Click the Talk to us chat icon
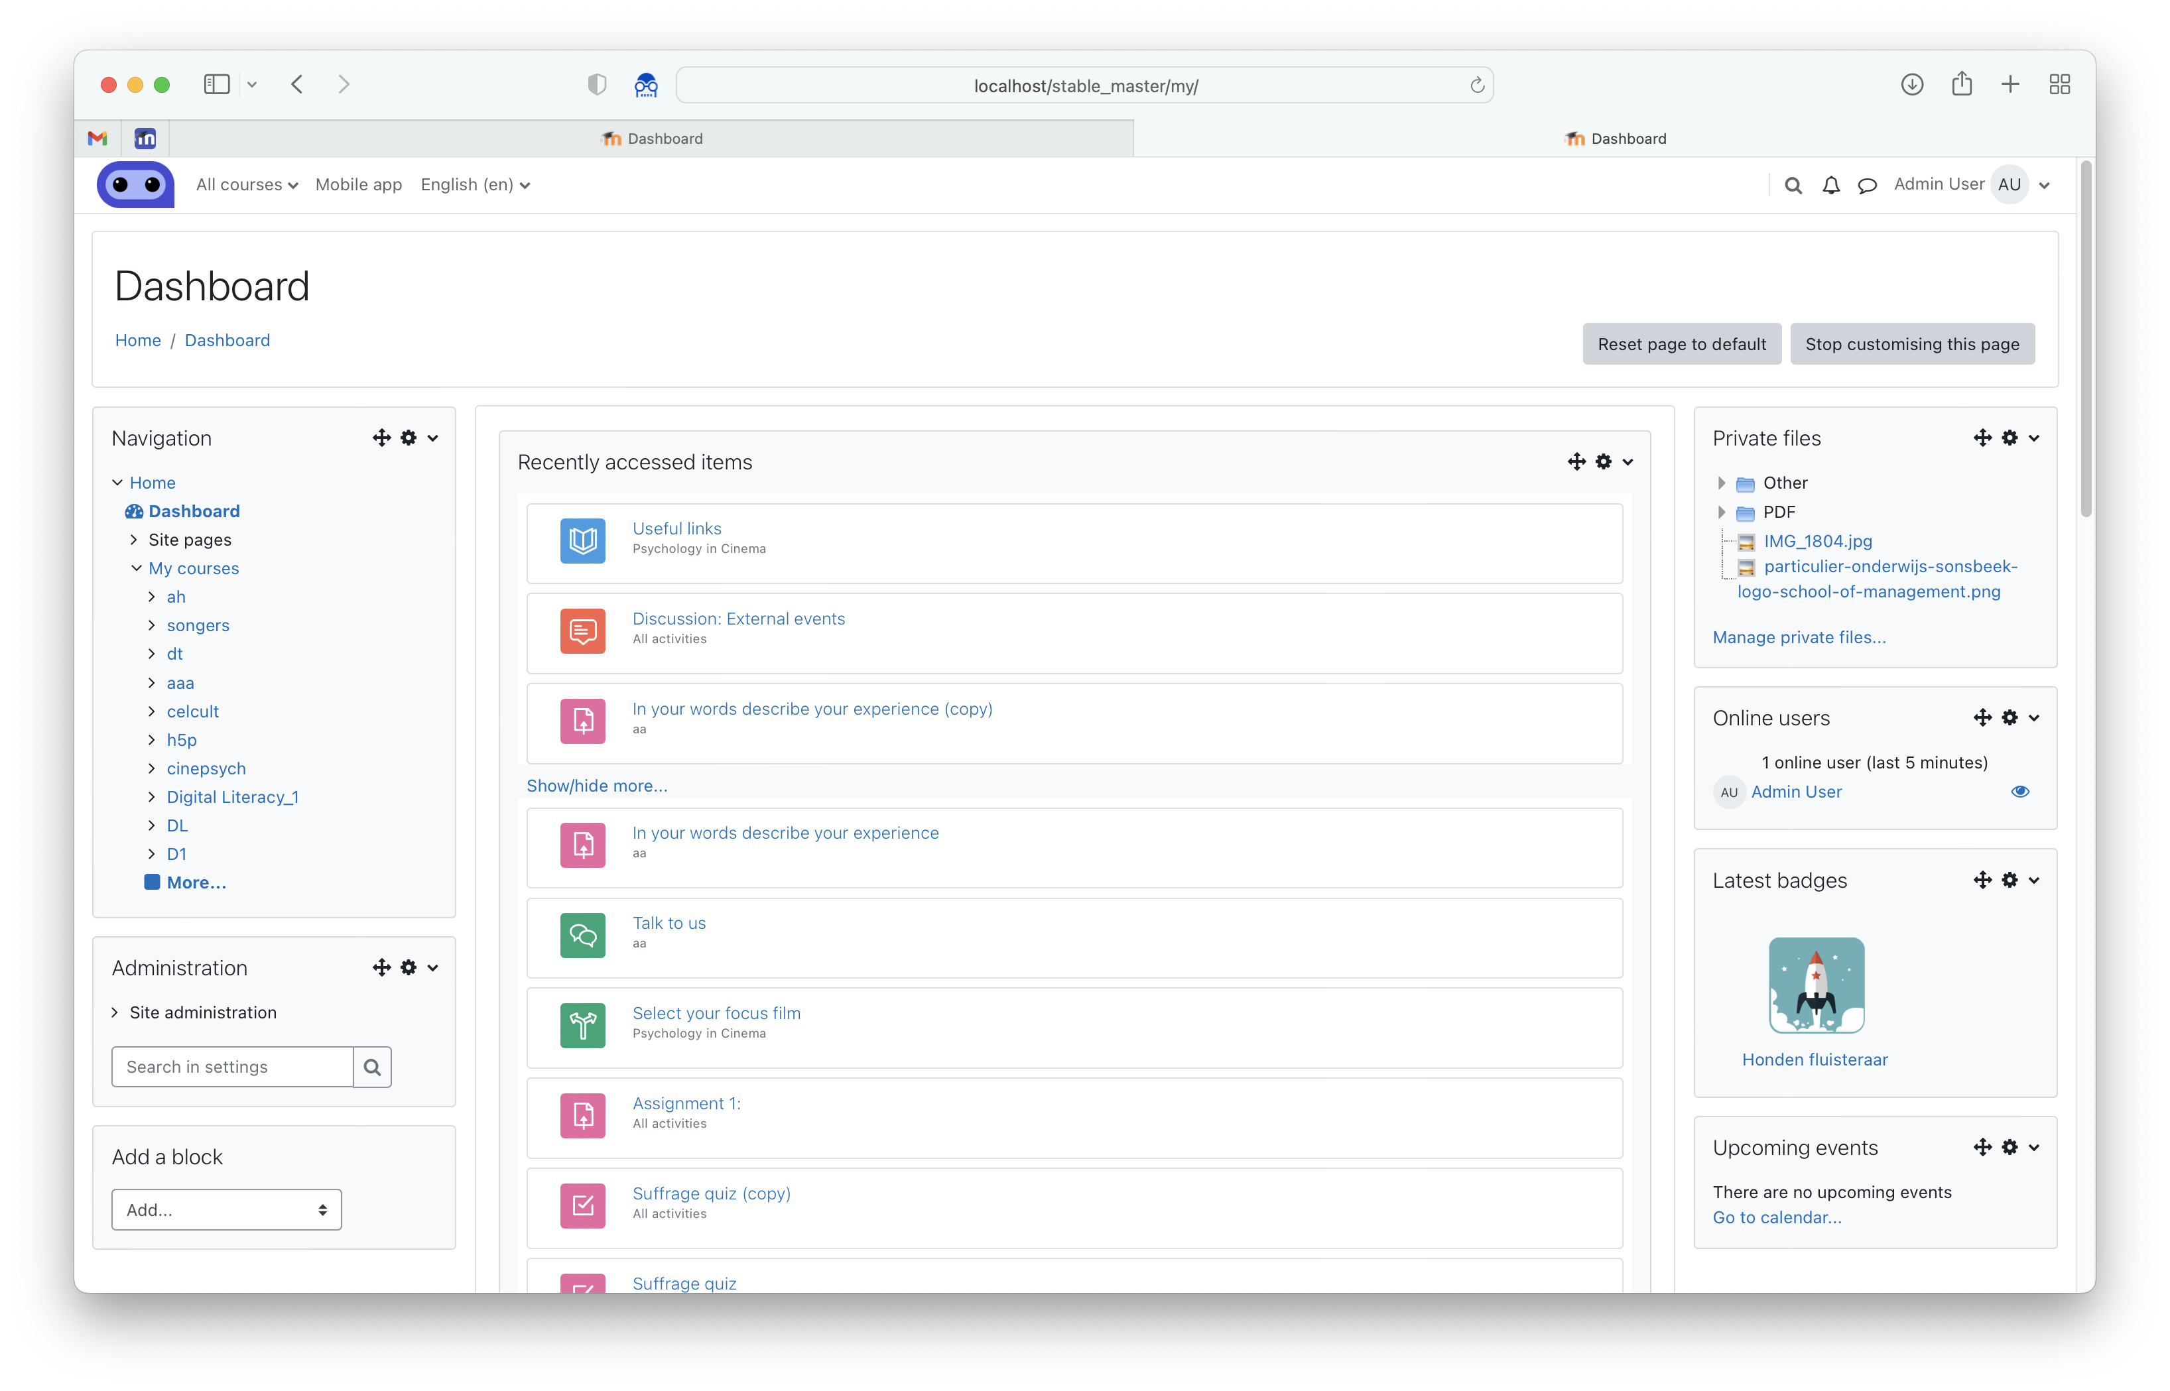 coord(583,936)
